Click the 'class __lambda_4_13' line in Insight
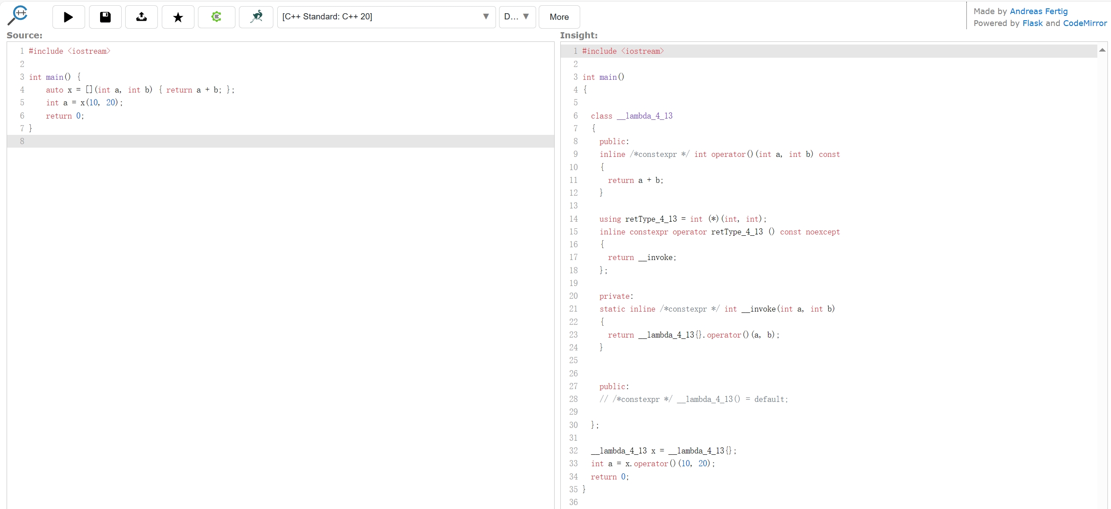The image size is (1111, 509). click(631, 116)
